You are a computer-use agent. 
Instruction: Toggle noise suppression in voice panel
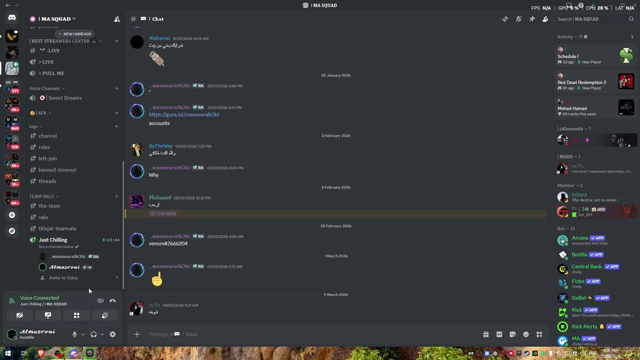pos(100,300)
